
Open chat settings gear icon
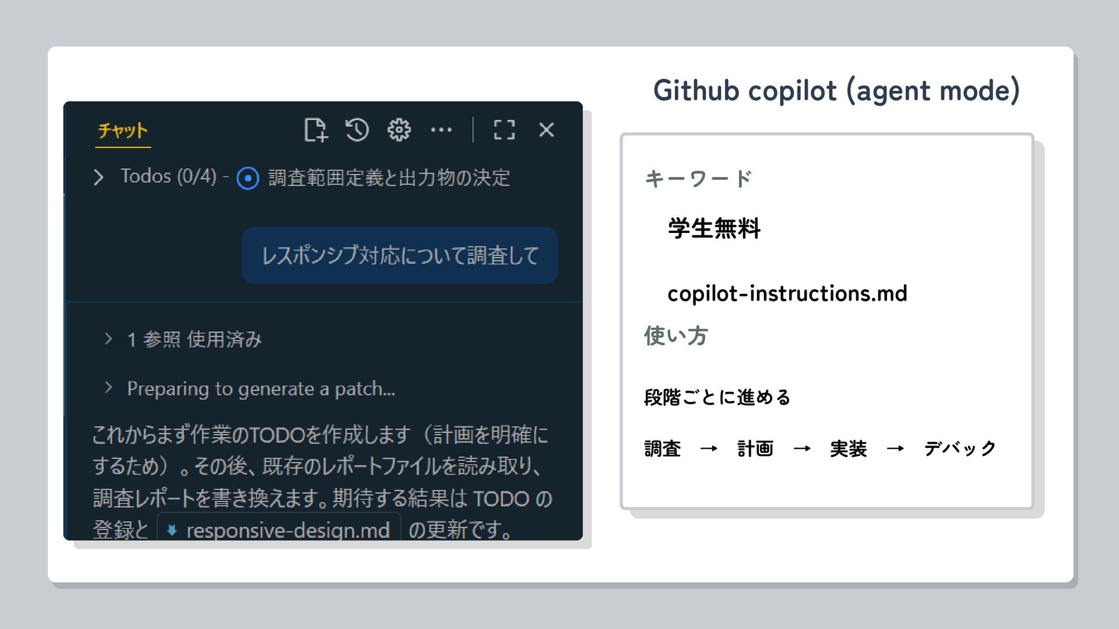coord(399,130)
